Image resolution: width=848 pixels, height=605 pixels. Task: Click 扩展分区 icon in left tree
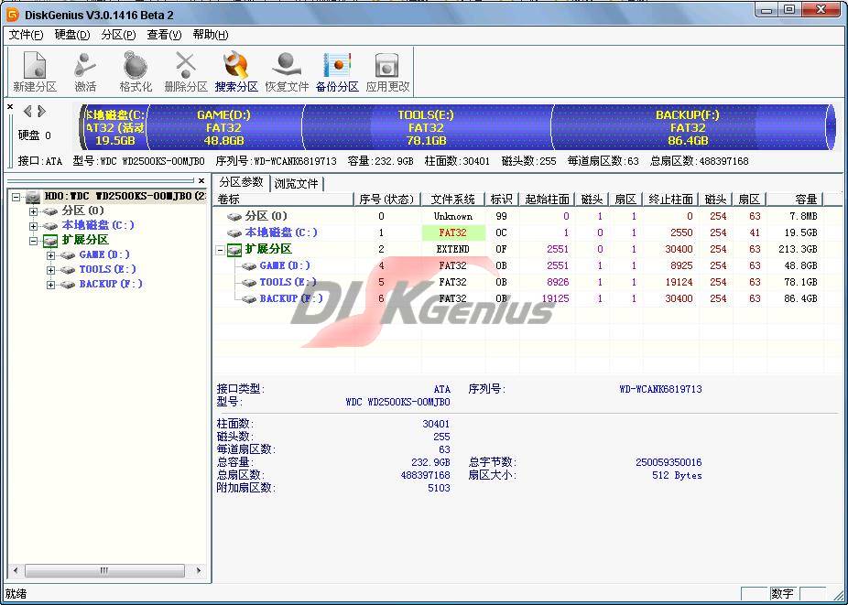(x=50, y=241)
